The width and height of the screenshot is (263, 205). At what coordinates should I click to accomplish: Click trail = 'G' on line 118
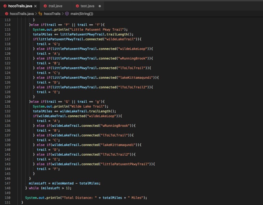(x=48, y=44)
